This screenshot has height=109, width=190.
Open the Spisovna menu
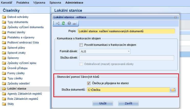(x=55, y=3)
